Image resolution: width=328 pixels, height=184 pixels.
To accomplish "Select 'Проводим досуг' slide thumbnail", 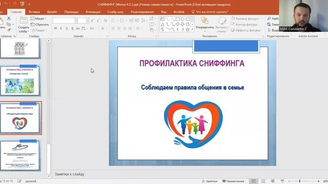I will pyautogui.click(x=20, y=81).
